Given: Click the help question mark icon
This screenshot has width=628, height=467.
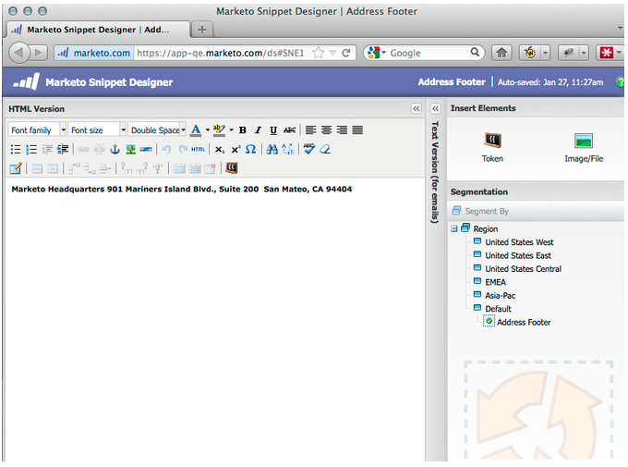Looking at the screenshot, I should coord(620,82).
